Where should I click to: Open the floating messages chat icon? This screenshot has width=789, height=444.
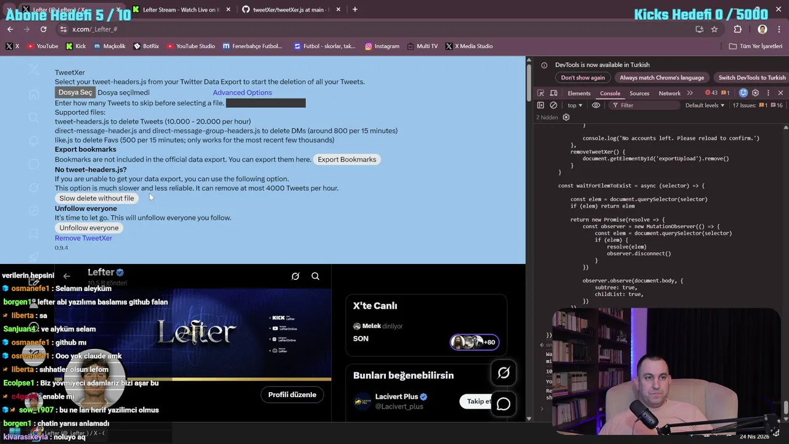tap(504, 404)
